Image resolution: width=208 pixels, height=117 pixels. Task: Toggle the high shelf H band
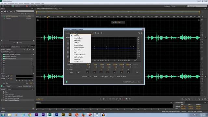(128, 72)
